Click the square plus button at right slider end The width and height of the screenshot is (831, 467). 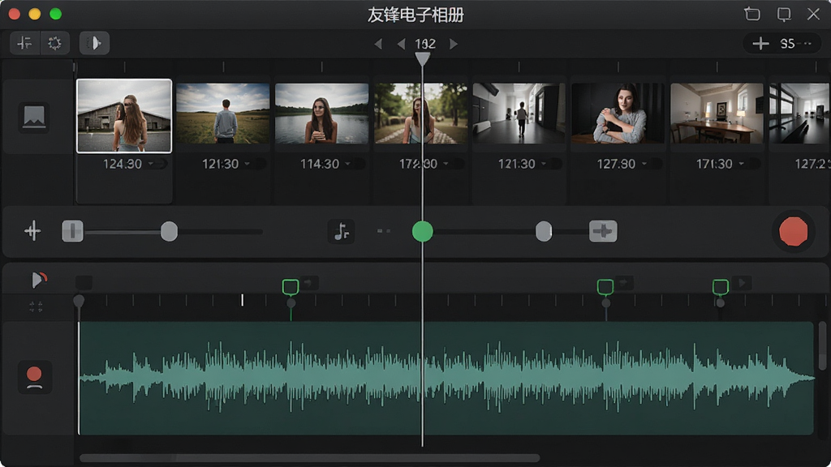[603, 231]
